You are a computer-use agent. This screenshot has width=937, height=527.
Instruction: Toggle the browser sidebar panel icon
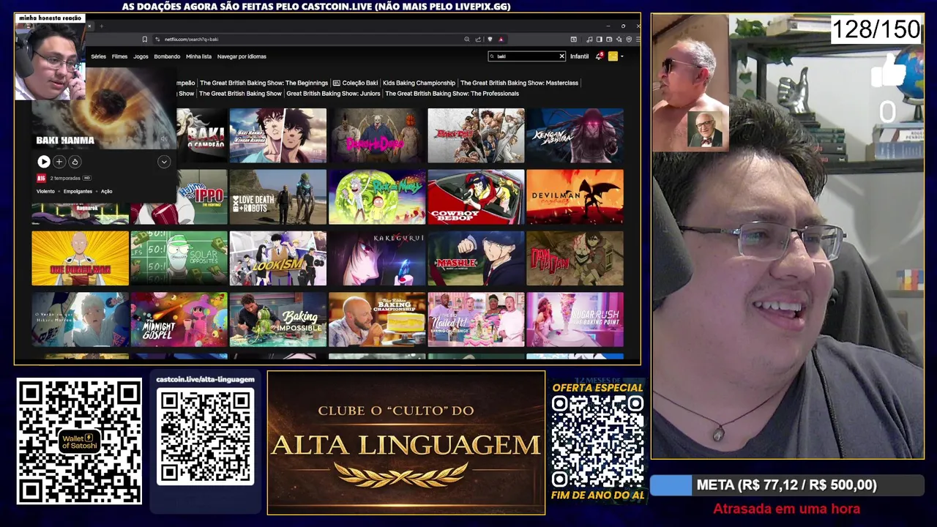tap(599, 40)
